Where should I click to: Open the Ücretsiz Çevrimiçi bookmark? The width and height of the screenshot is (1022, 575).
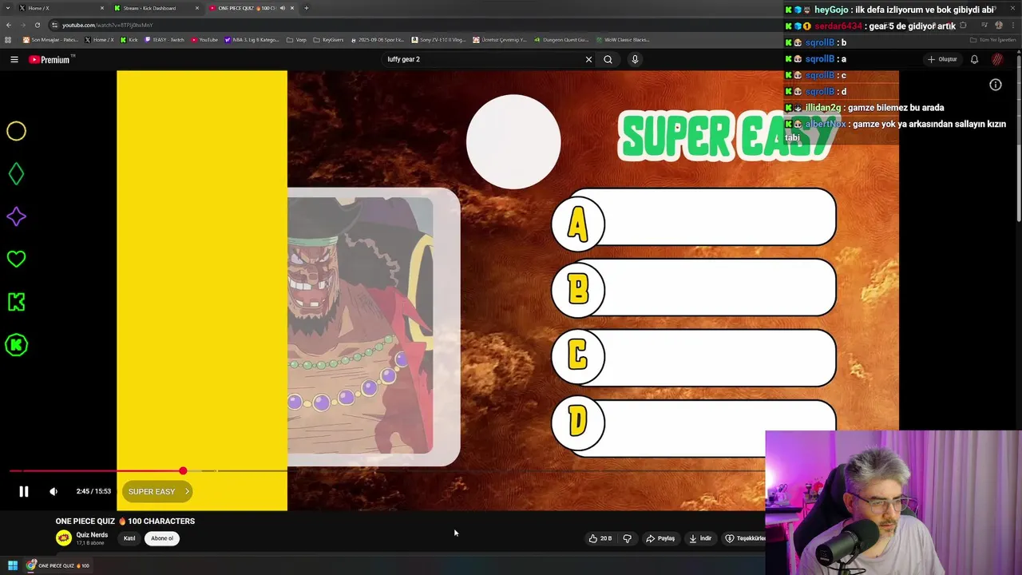click(500, 40)
